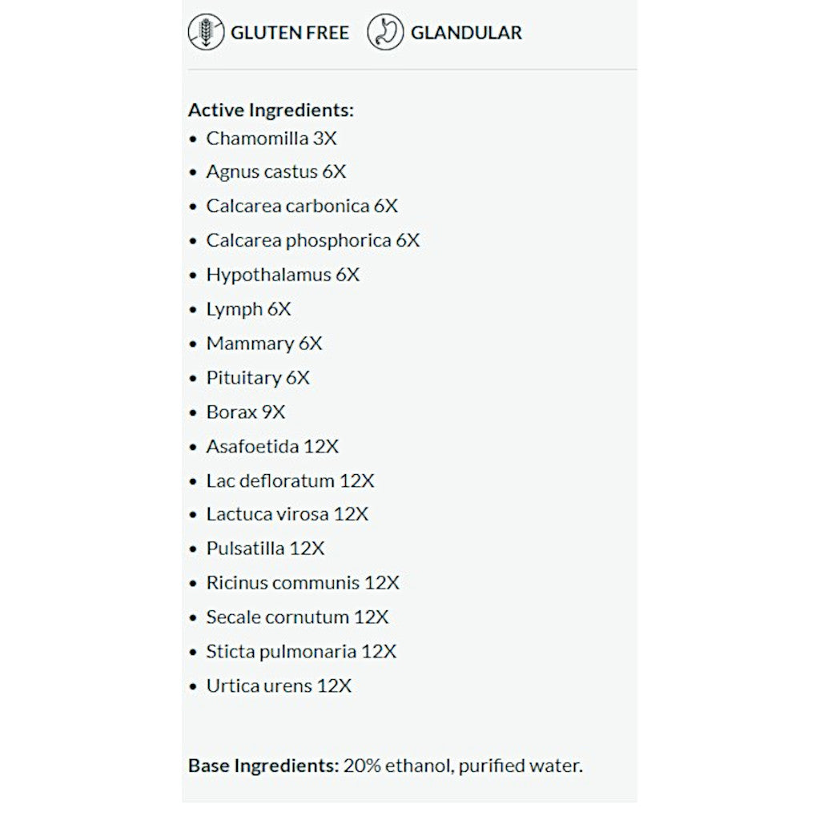
Task: Click Pituitary 6X ingredient
Action: click(x=258, y=378)
